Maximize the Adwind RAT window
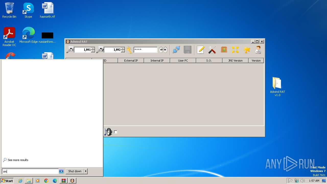 coord(257,42)
